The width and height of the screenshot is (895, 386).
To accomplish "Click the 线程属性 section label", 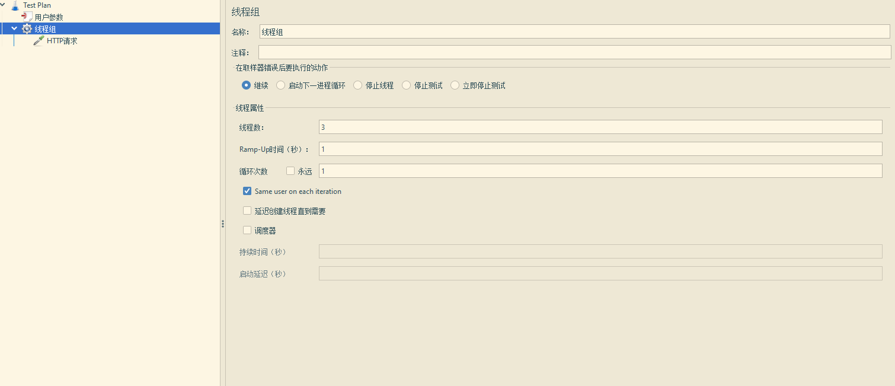I will (250, 108).
